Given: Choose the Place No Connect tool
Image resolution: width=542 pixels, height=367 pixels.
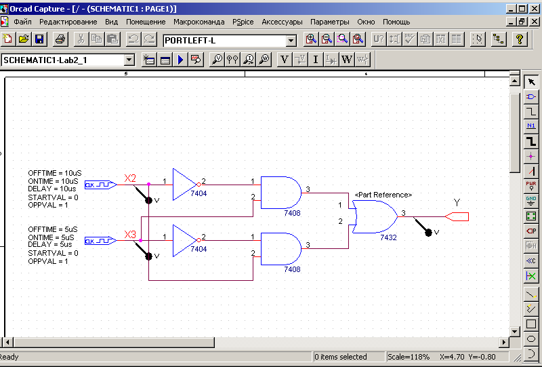Looking at the screenshot, I should click(x=531, y=275).
